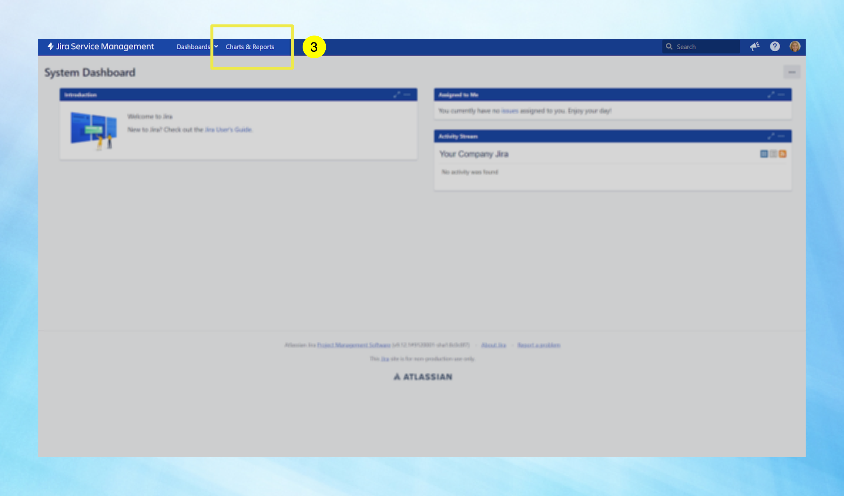Collapse the Activity Stream gadget

point(781,136)
